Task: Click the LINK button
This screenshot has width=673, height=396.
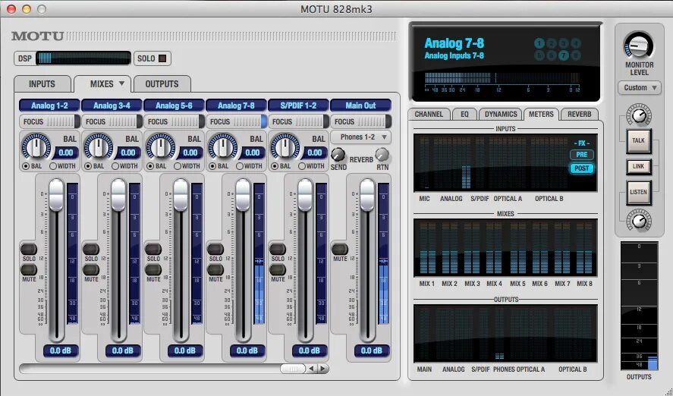Action: coord(638,166)
